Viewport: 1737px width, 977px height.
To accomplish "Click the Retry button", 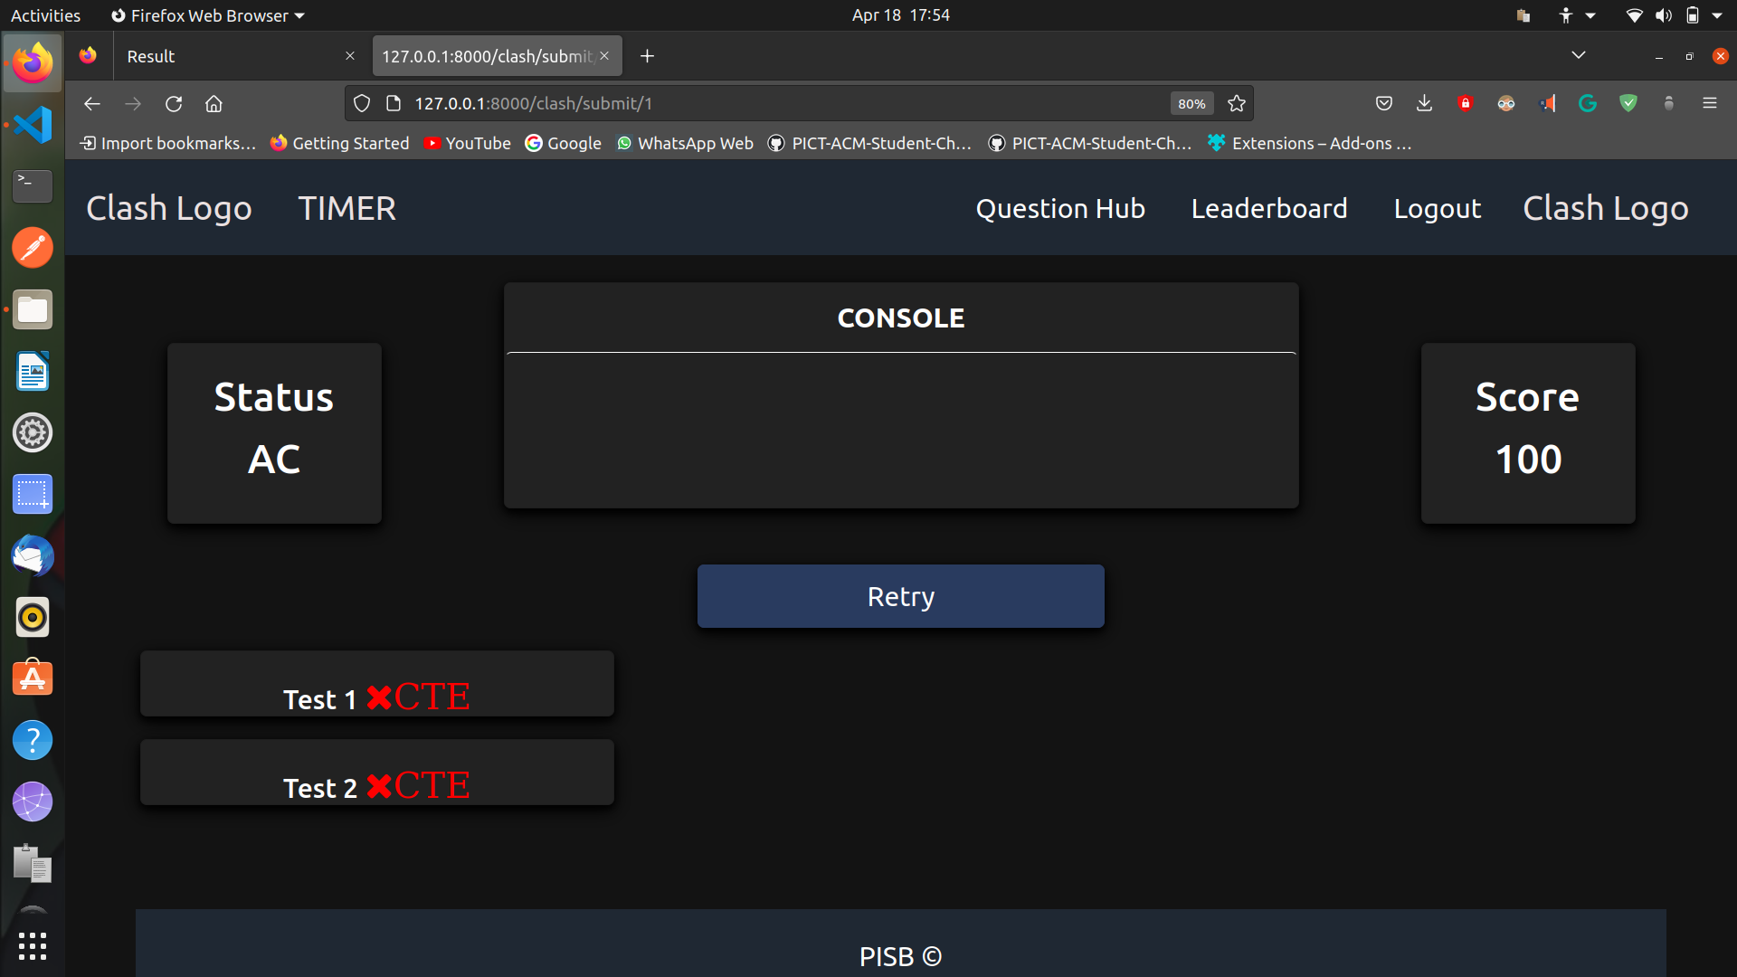I will (901, 596).
